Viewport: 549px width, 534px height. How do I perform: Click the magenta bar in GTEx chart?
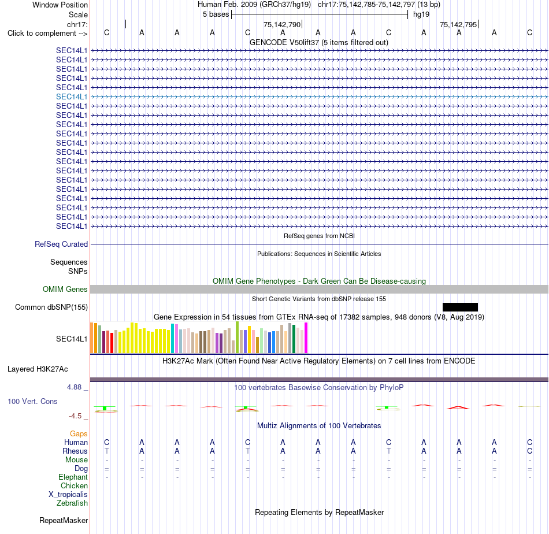(x=306, y=338)
